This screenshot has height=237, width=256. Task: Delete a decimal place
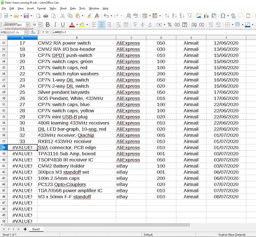click(202, 25)
